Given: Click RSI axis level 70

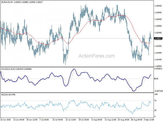Looking at the screenshot, I should (155, 101).
